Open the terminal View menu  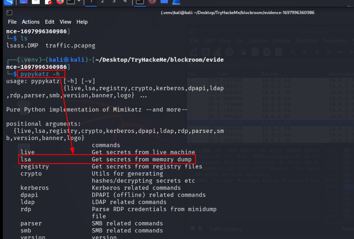[65, 22]
